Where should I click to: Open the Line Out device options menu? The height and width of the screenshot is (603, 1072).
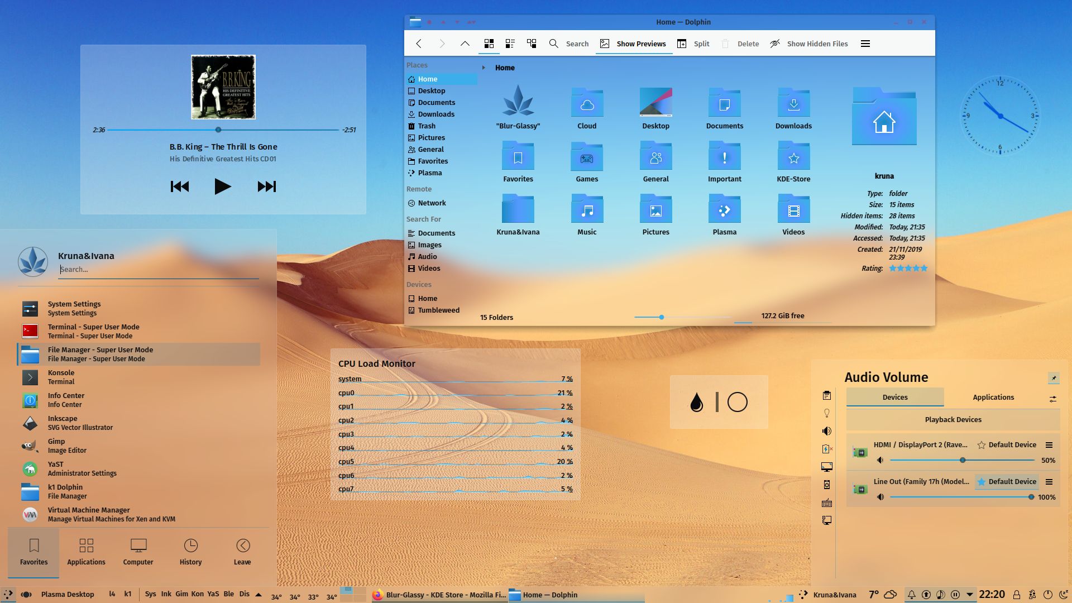point(1049,481)
